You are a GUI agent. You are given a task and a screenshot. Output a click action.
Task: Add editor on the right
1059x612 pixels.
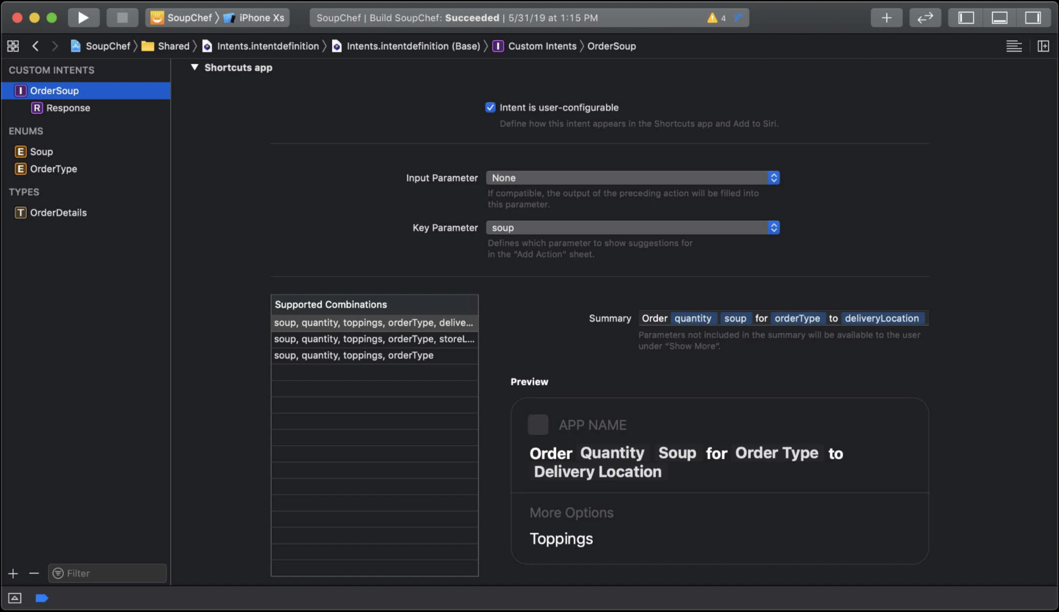click(x=1043, y=46)
